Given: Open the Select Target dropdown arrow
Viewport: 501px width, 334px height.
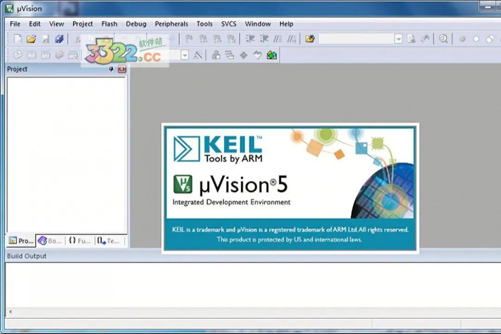Looking at the screenshot, I should click(184, 55).
